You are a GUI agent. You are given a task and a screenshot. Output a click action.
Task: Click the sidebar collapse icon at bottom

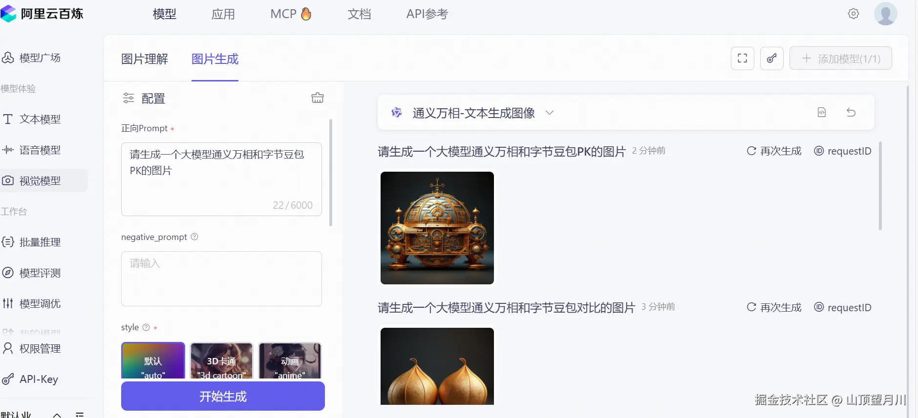click(80, 415)
